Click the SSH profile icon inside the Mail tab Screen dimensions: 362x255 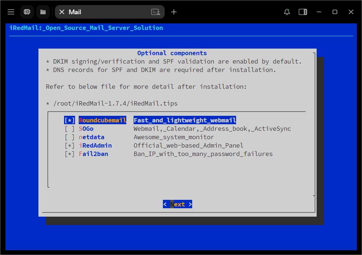[x=155, y=12]
